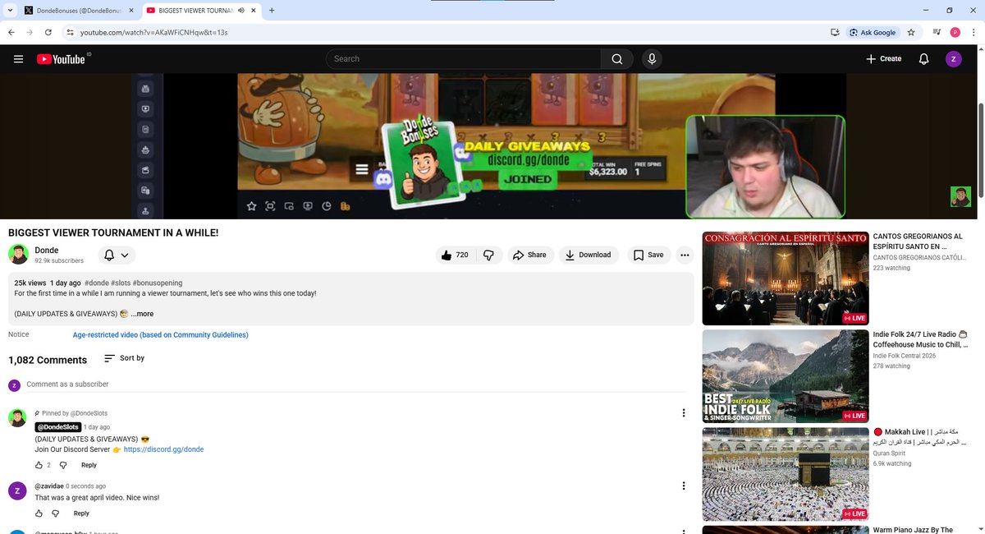Open the discord.gg/donde link in comment

click(x=163, y=449)
